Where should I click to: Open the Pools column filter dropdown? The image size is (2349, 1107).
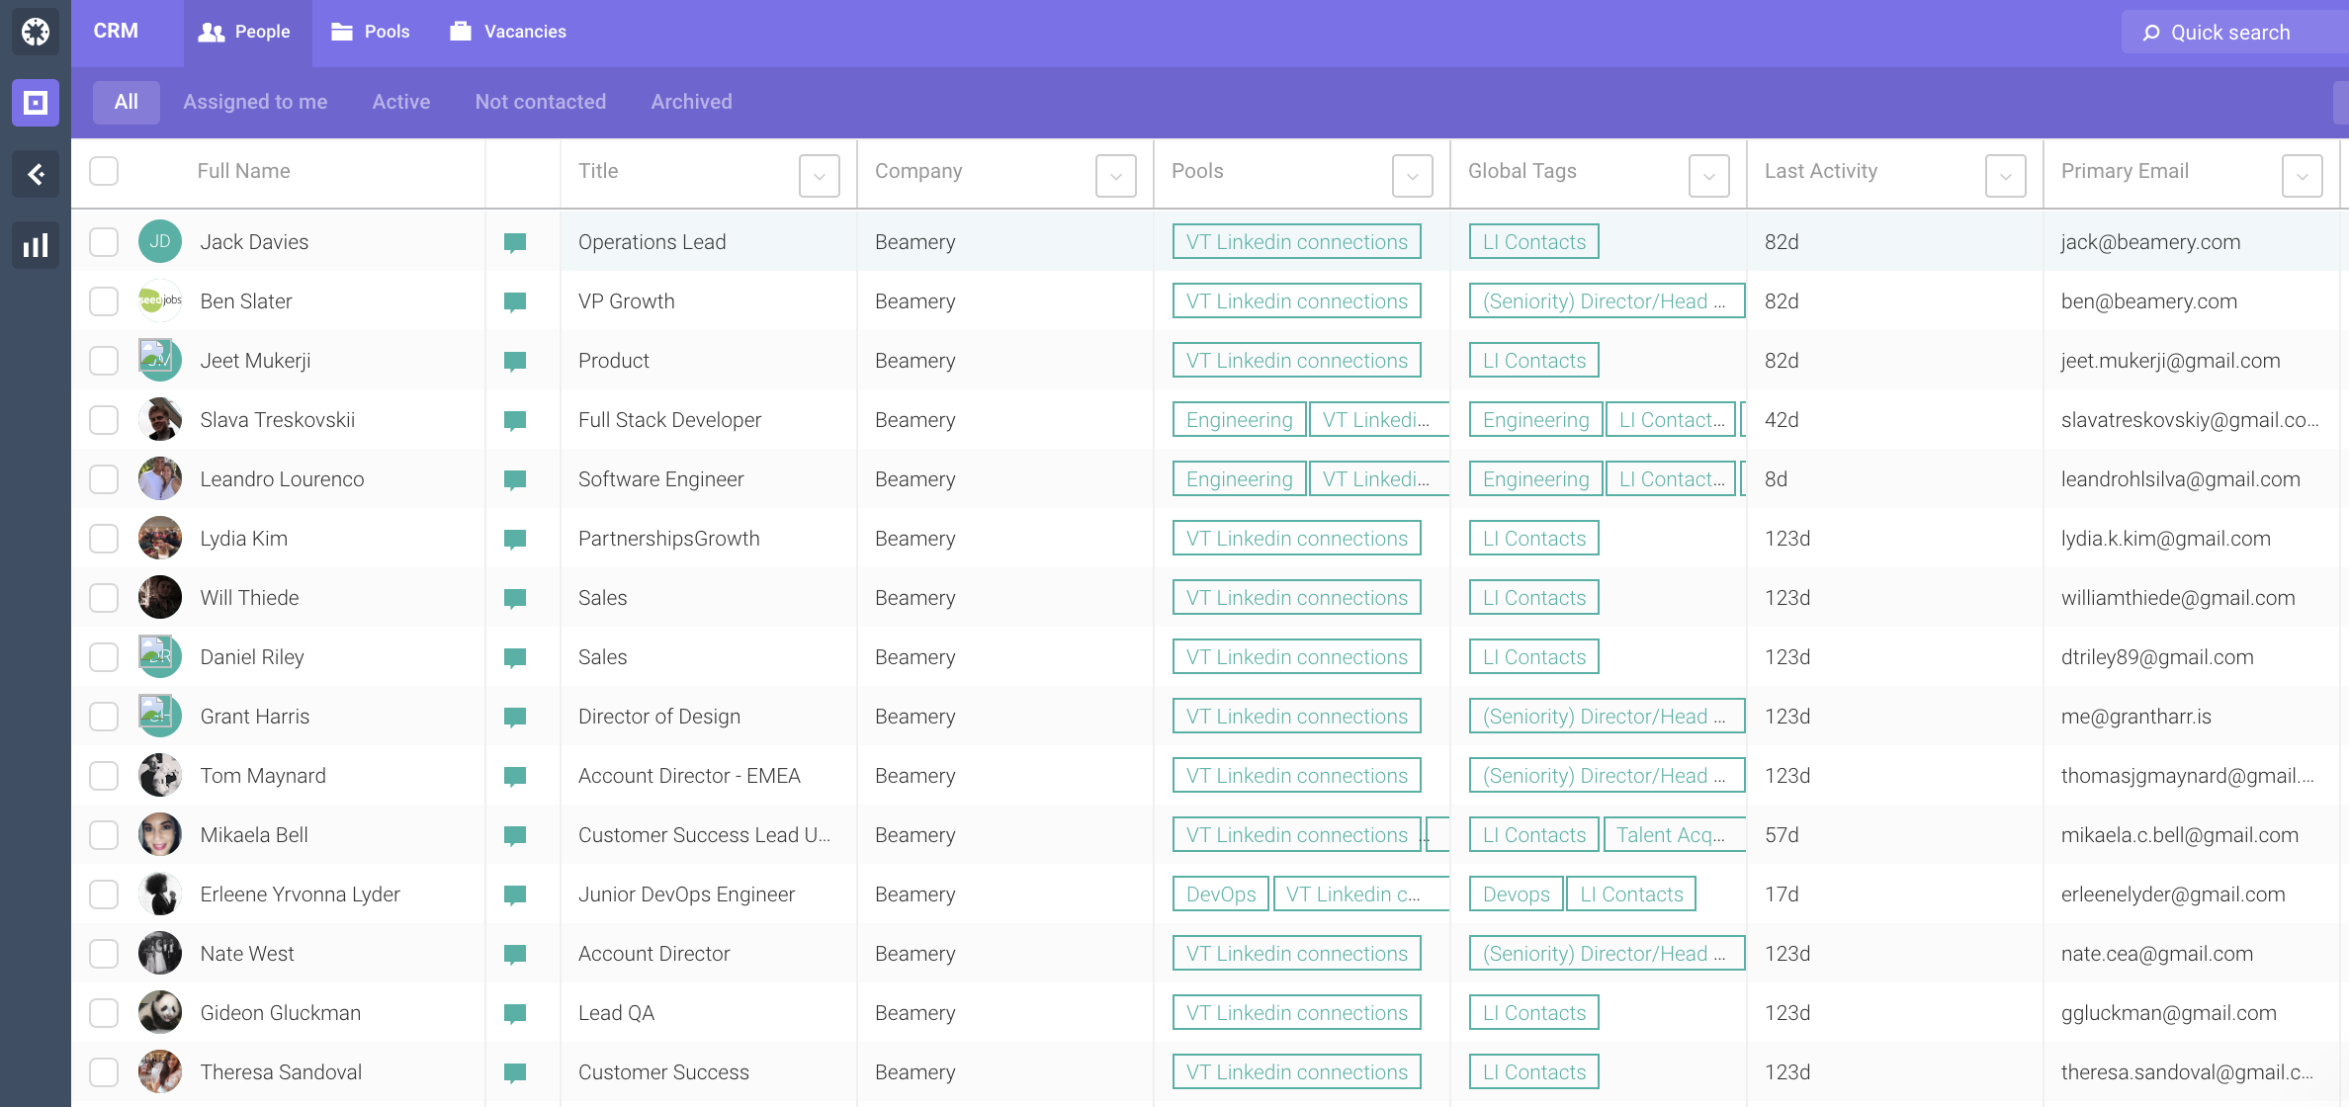(x=1412, y=176)
